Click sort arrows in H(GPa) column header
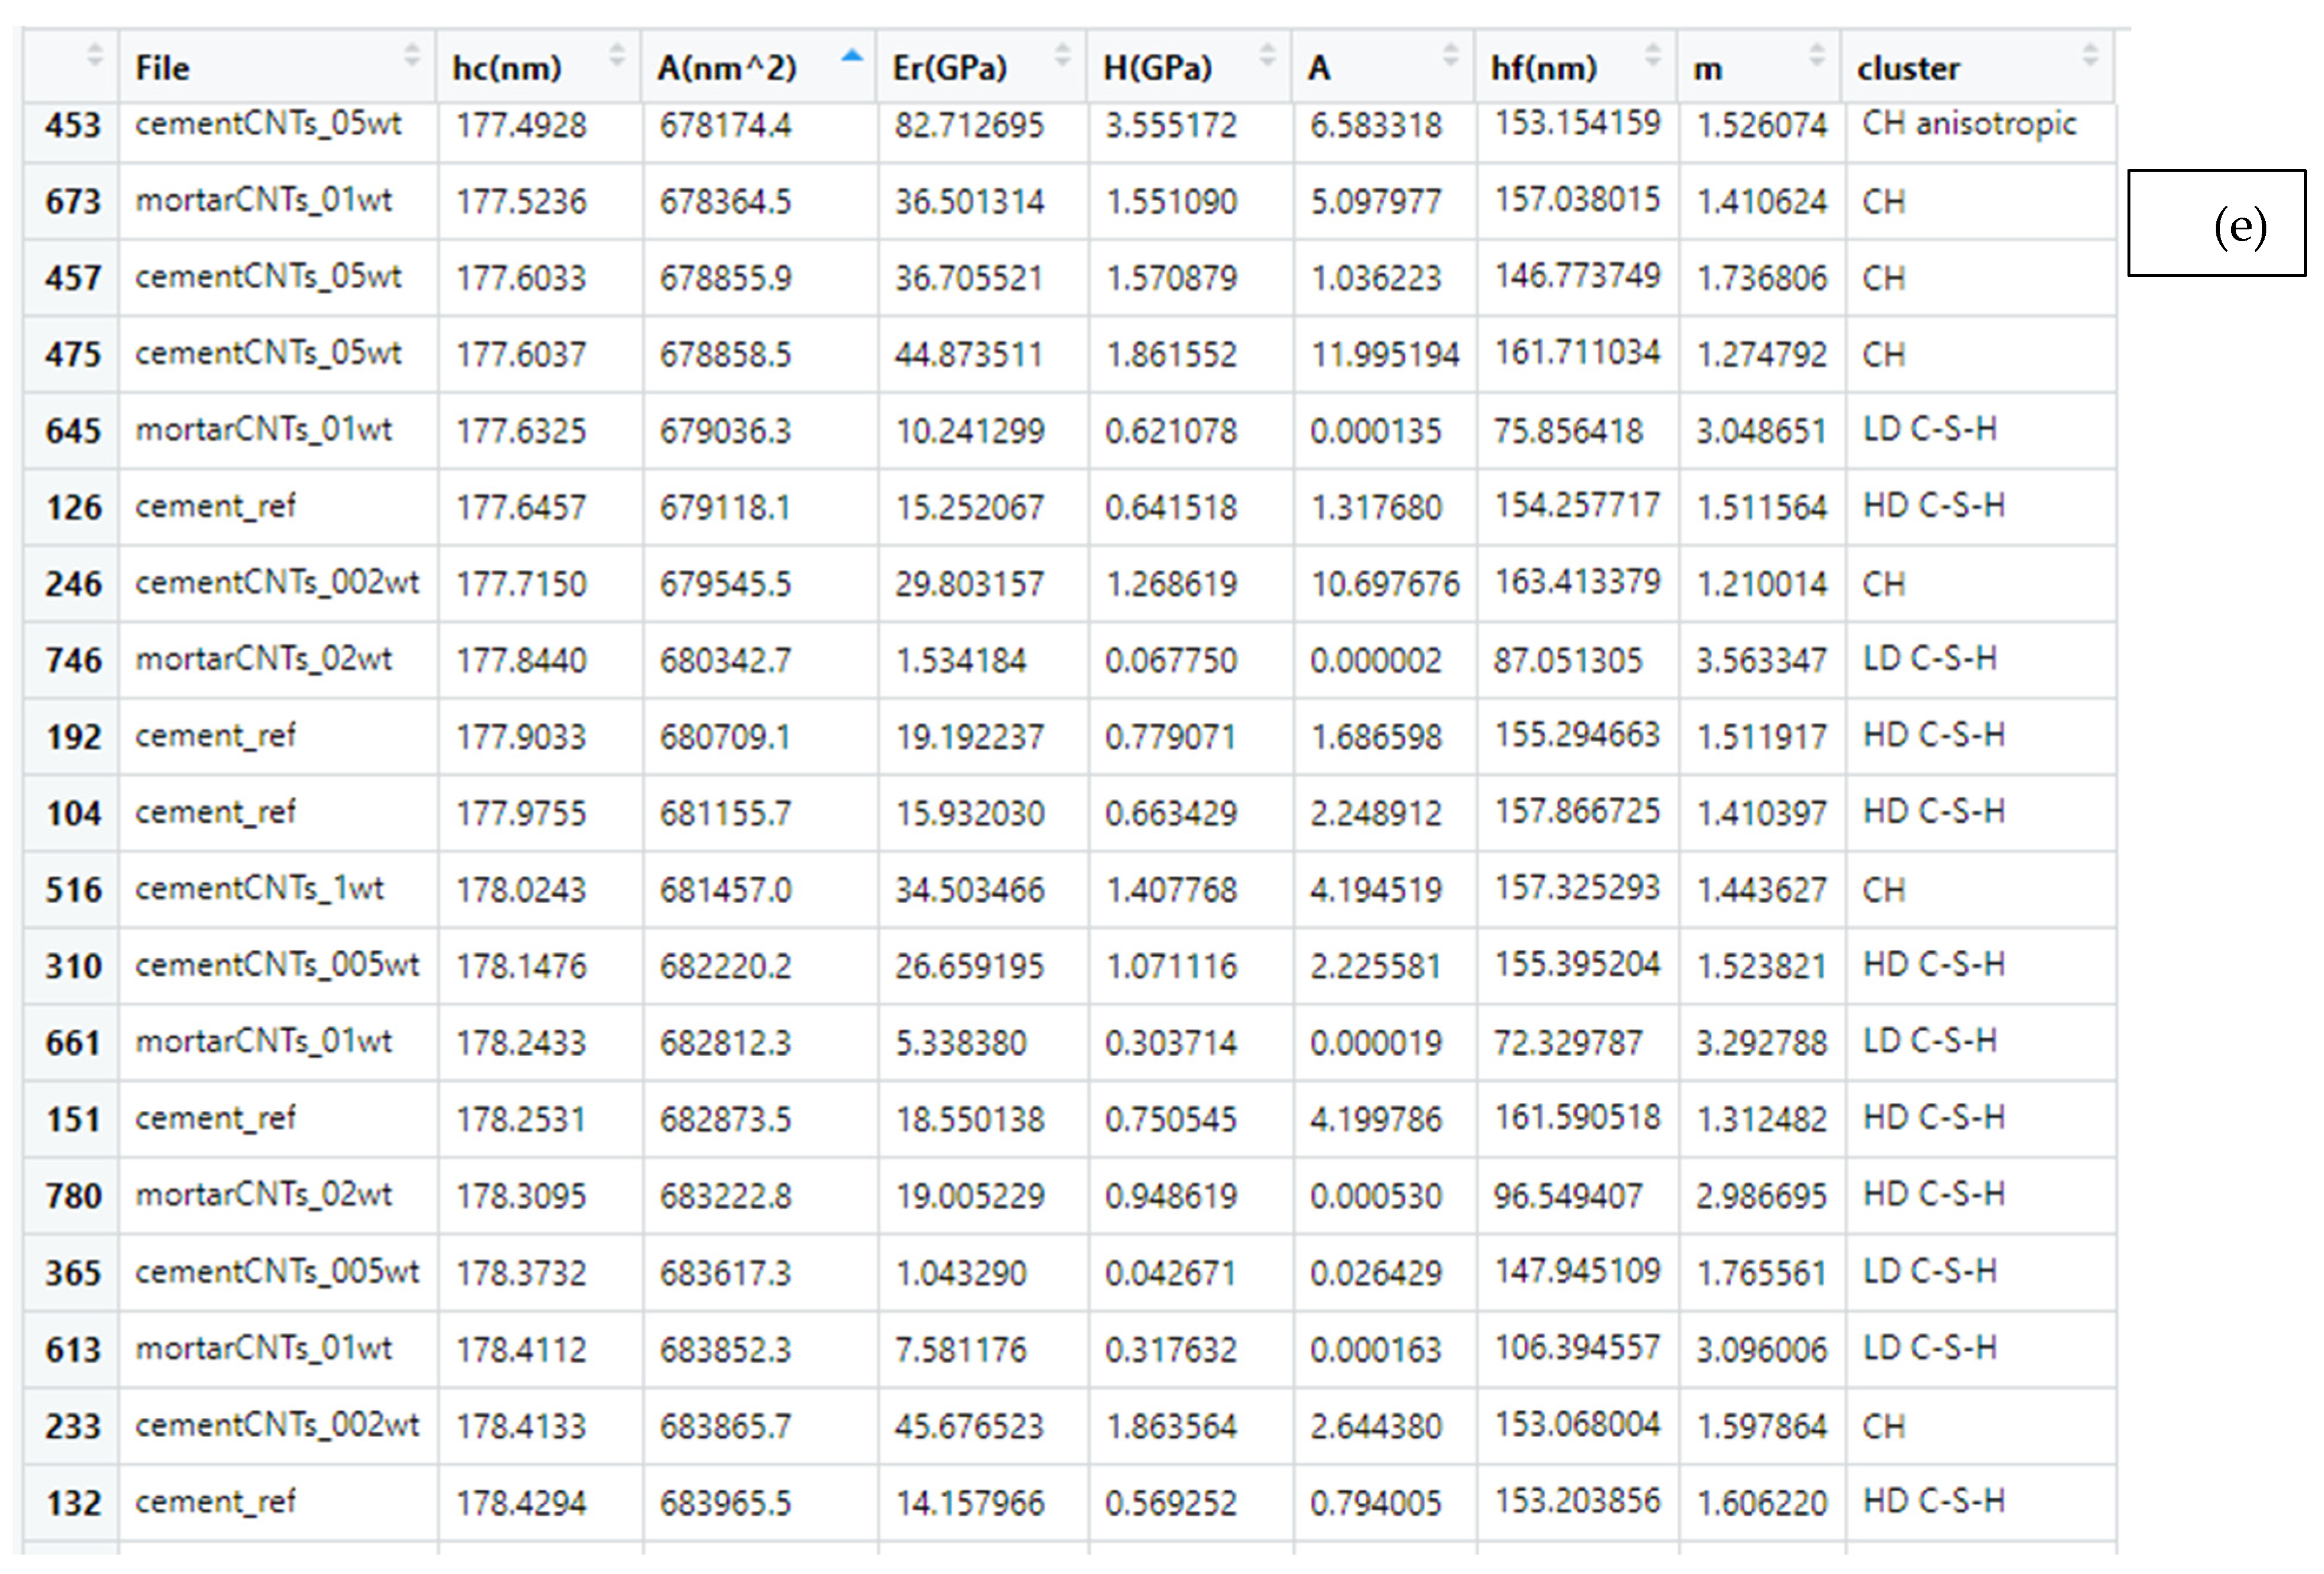The image size is (2324, 1574). (1267, 55)
